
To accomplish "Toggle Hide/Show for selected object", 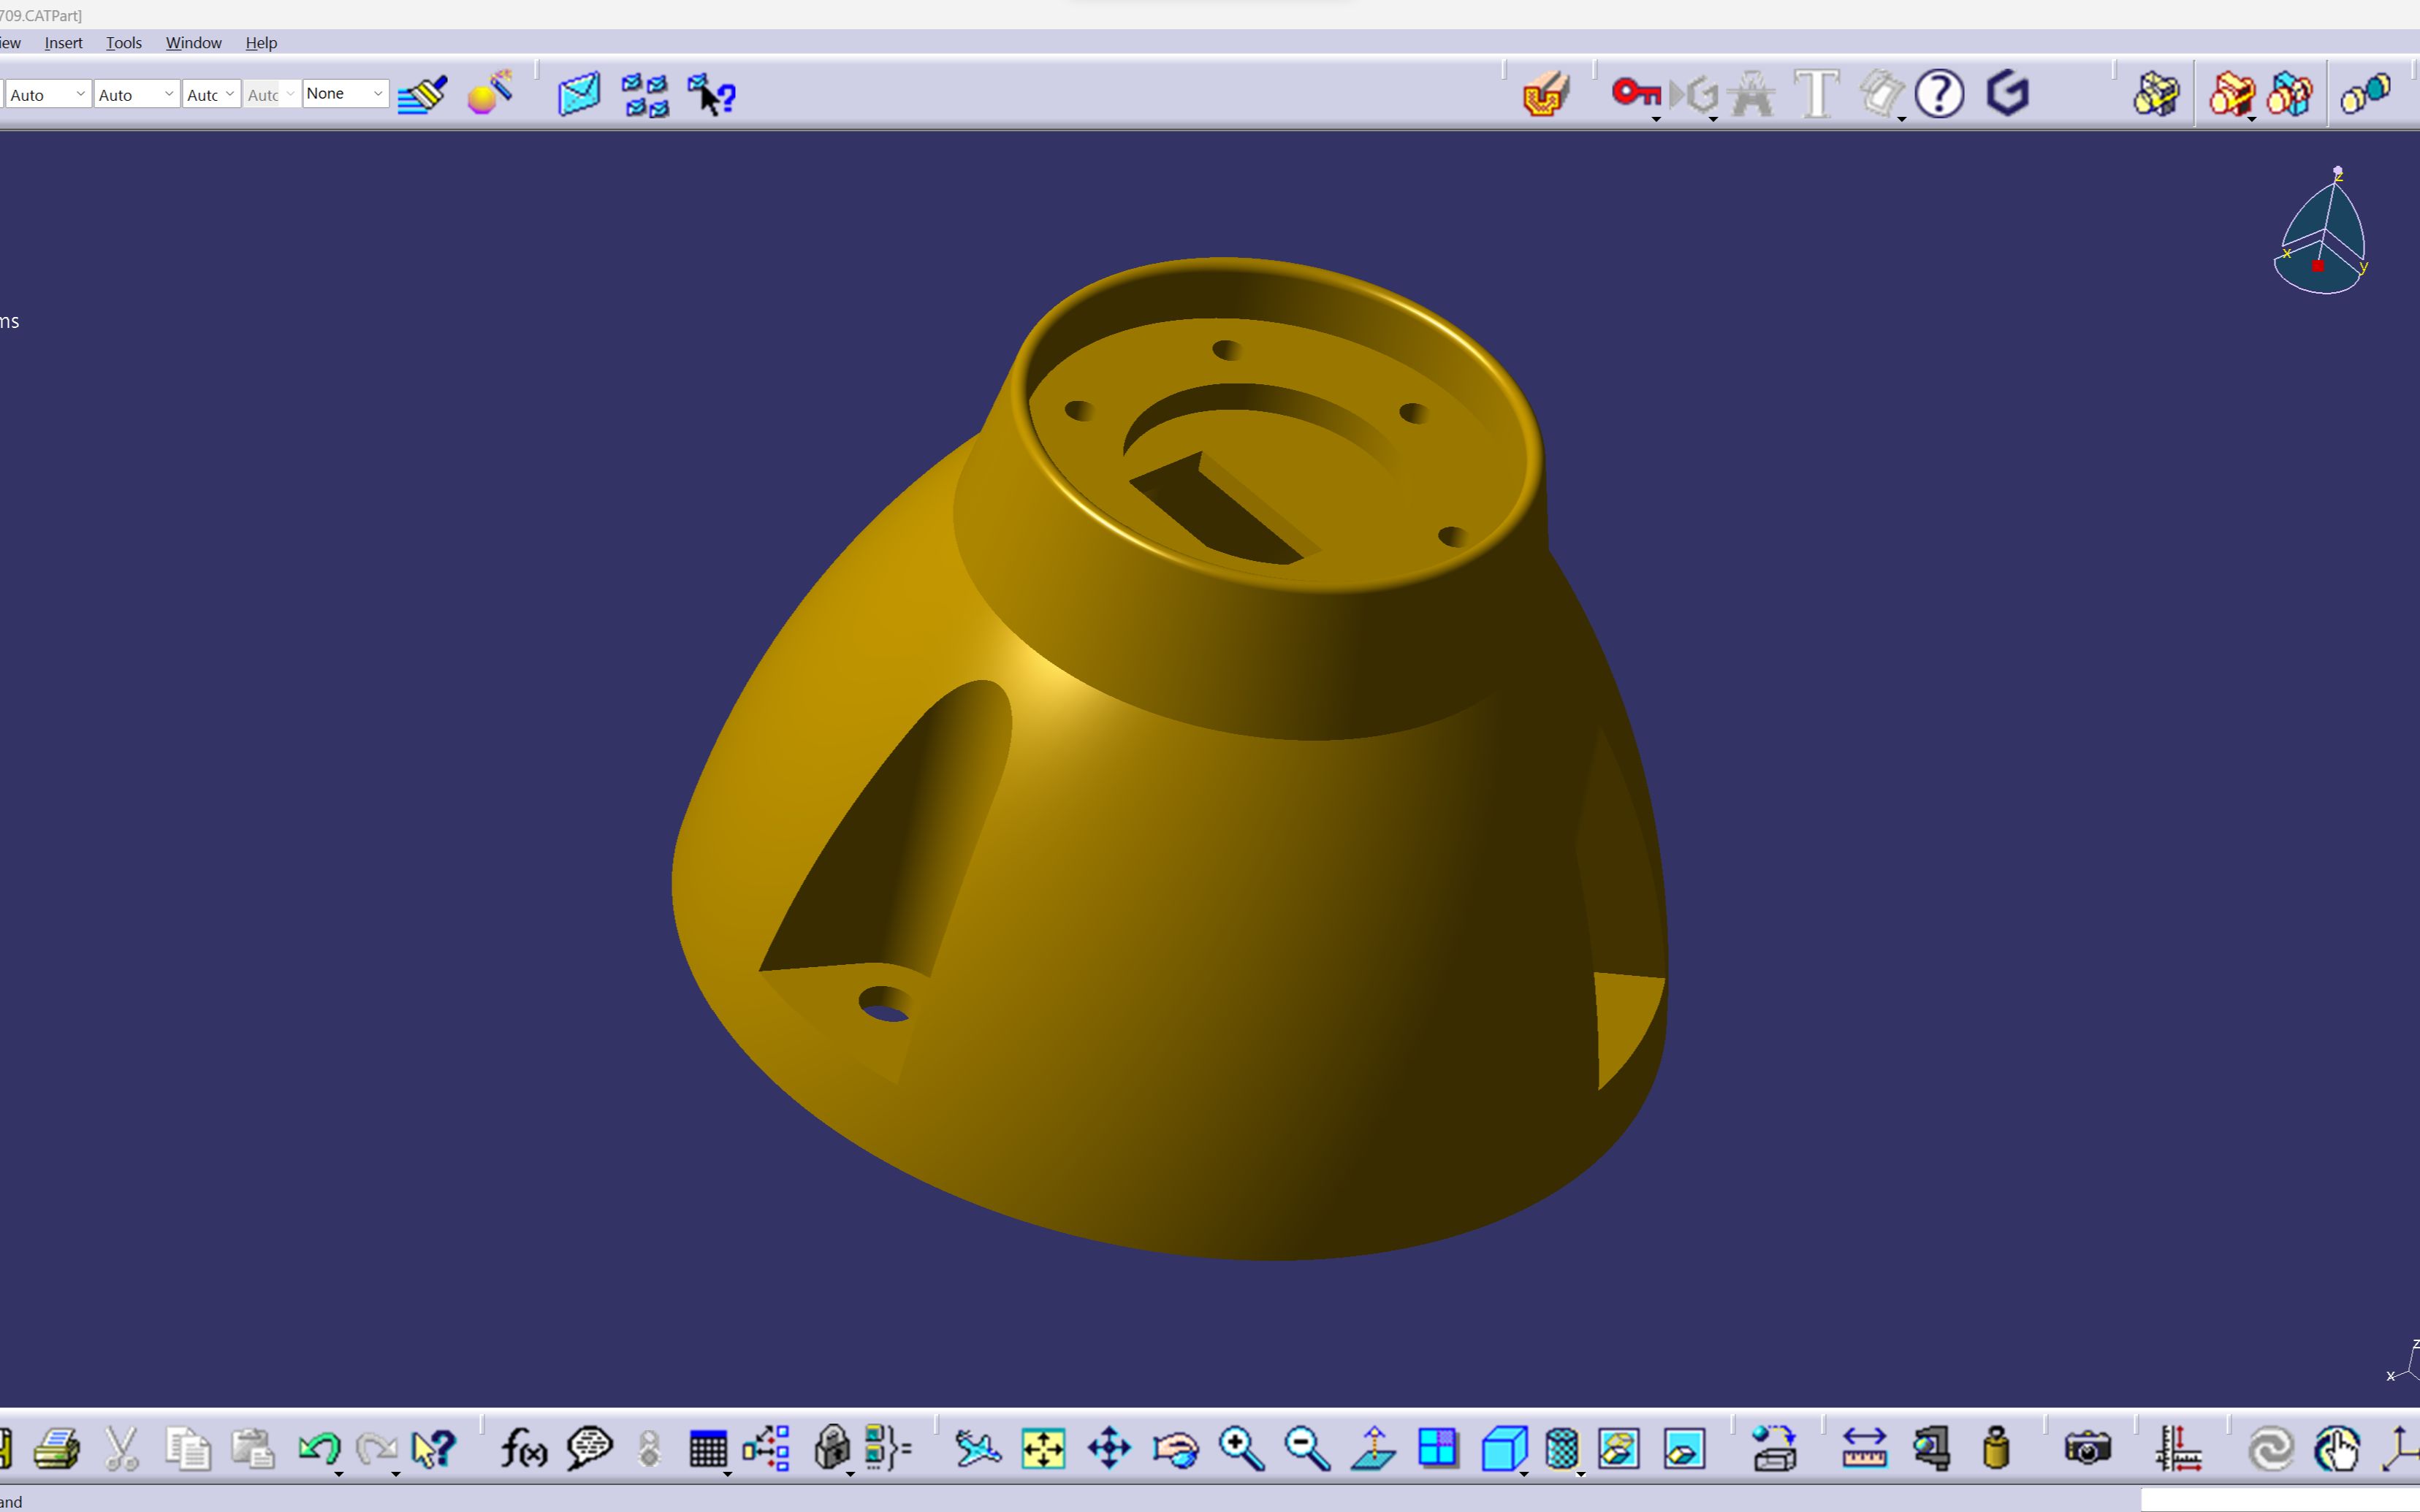I will 1618,1448.
